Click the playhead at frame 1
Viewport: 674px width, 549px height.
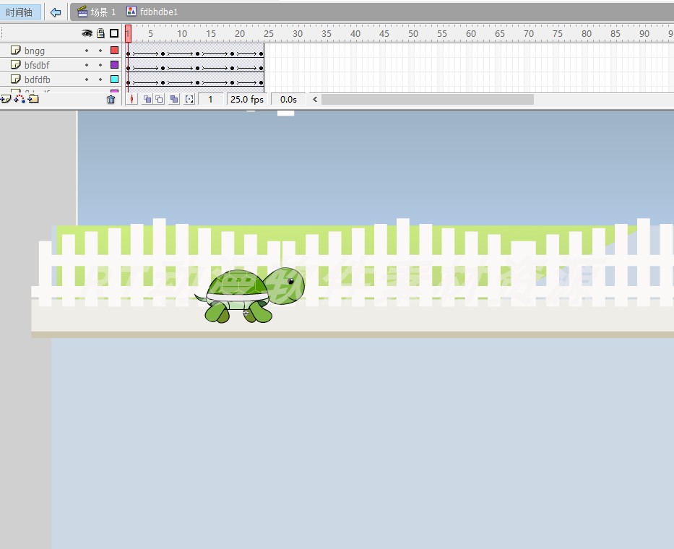[x=128, y=33]
